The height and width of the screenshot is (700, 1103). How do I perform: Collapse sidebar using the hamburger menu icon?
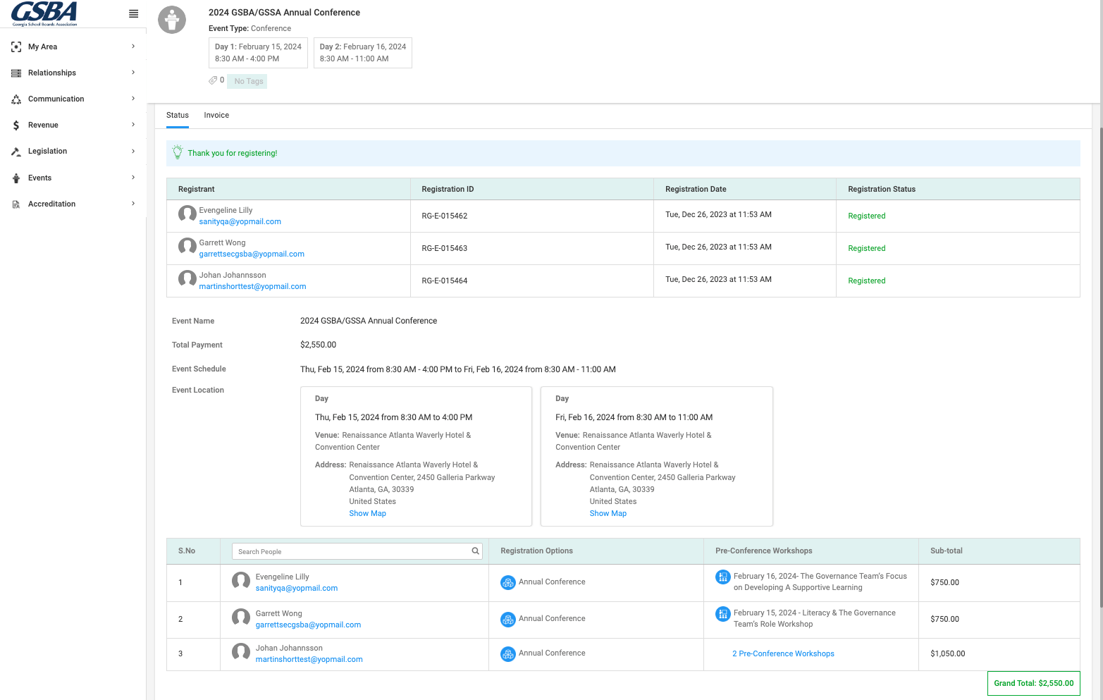[133, 13]
